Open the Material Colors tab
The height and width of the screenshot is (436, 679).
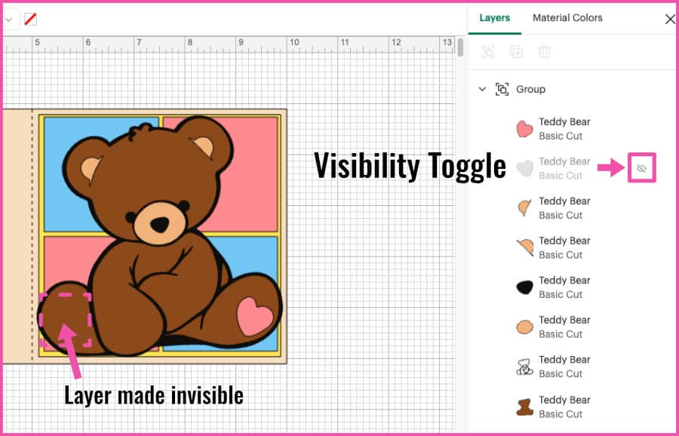point(567,18)
